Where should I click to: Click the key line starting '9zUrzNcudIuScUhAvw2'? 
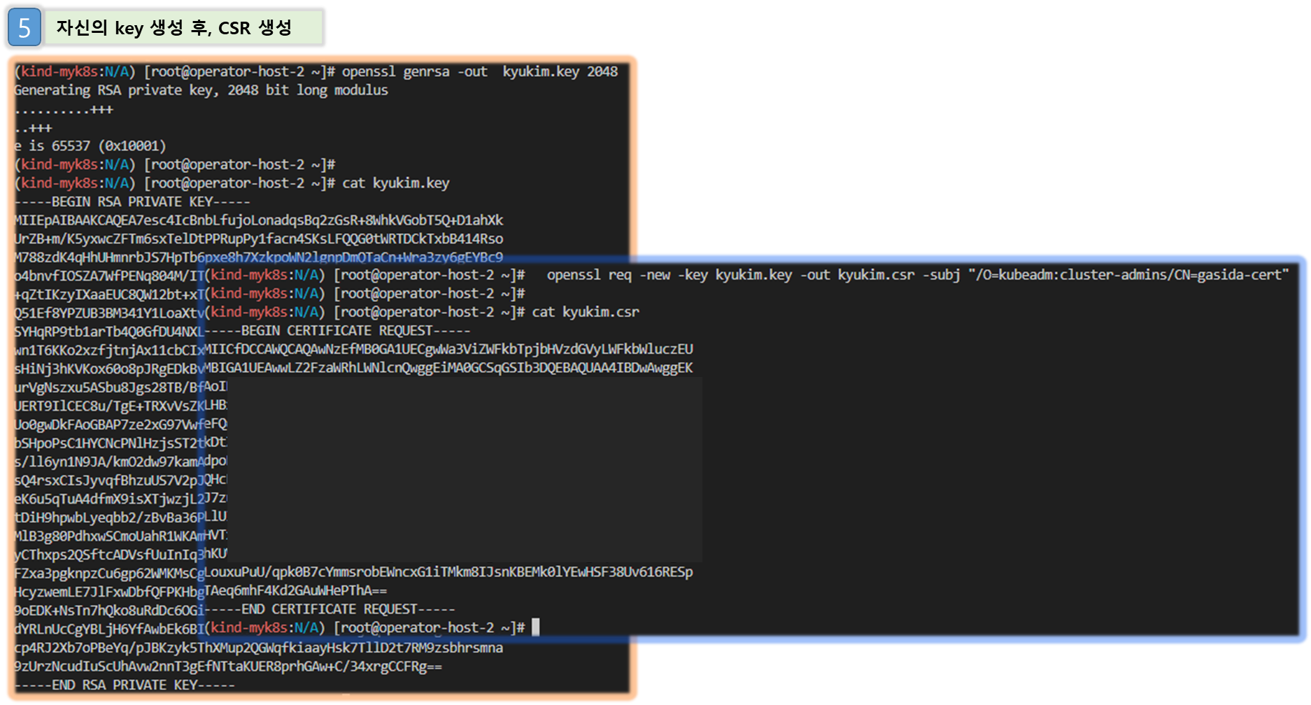[228, 667]
